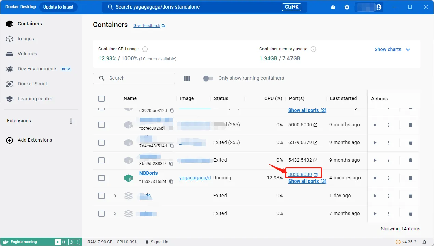Screen dimensions: 434x246
Task: Tick the checkbox for the 1 day ago stack
Action: click(101, 196)
